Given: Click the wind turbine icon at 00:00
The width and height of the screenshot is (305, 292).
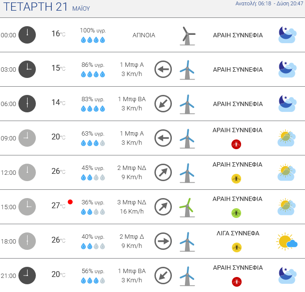Looking at the screenshot, I should pyautogui.click(x=187, y=35).
